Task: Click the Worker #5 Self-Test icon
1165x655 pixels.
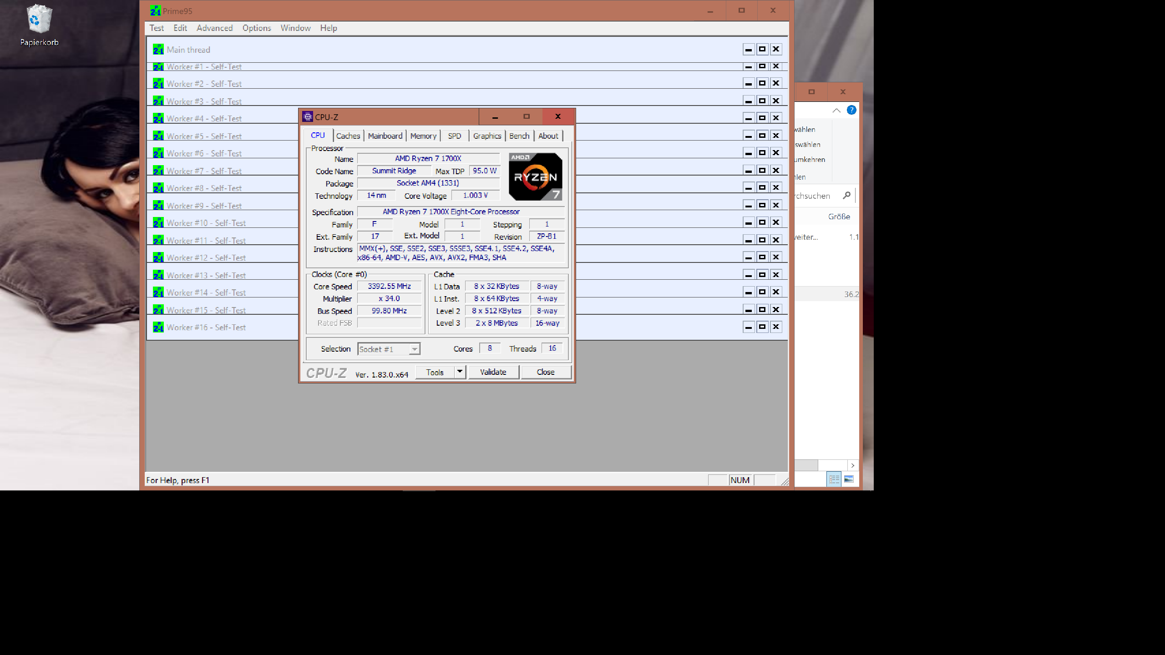Action: click(x=158, y=136)
